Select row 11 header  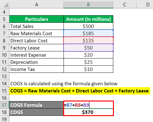4,62
